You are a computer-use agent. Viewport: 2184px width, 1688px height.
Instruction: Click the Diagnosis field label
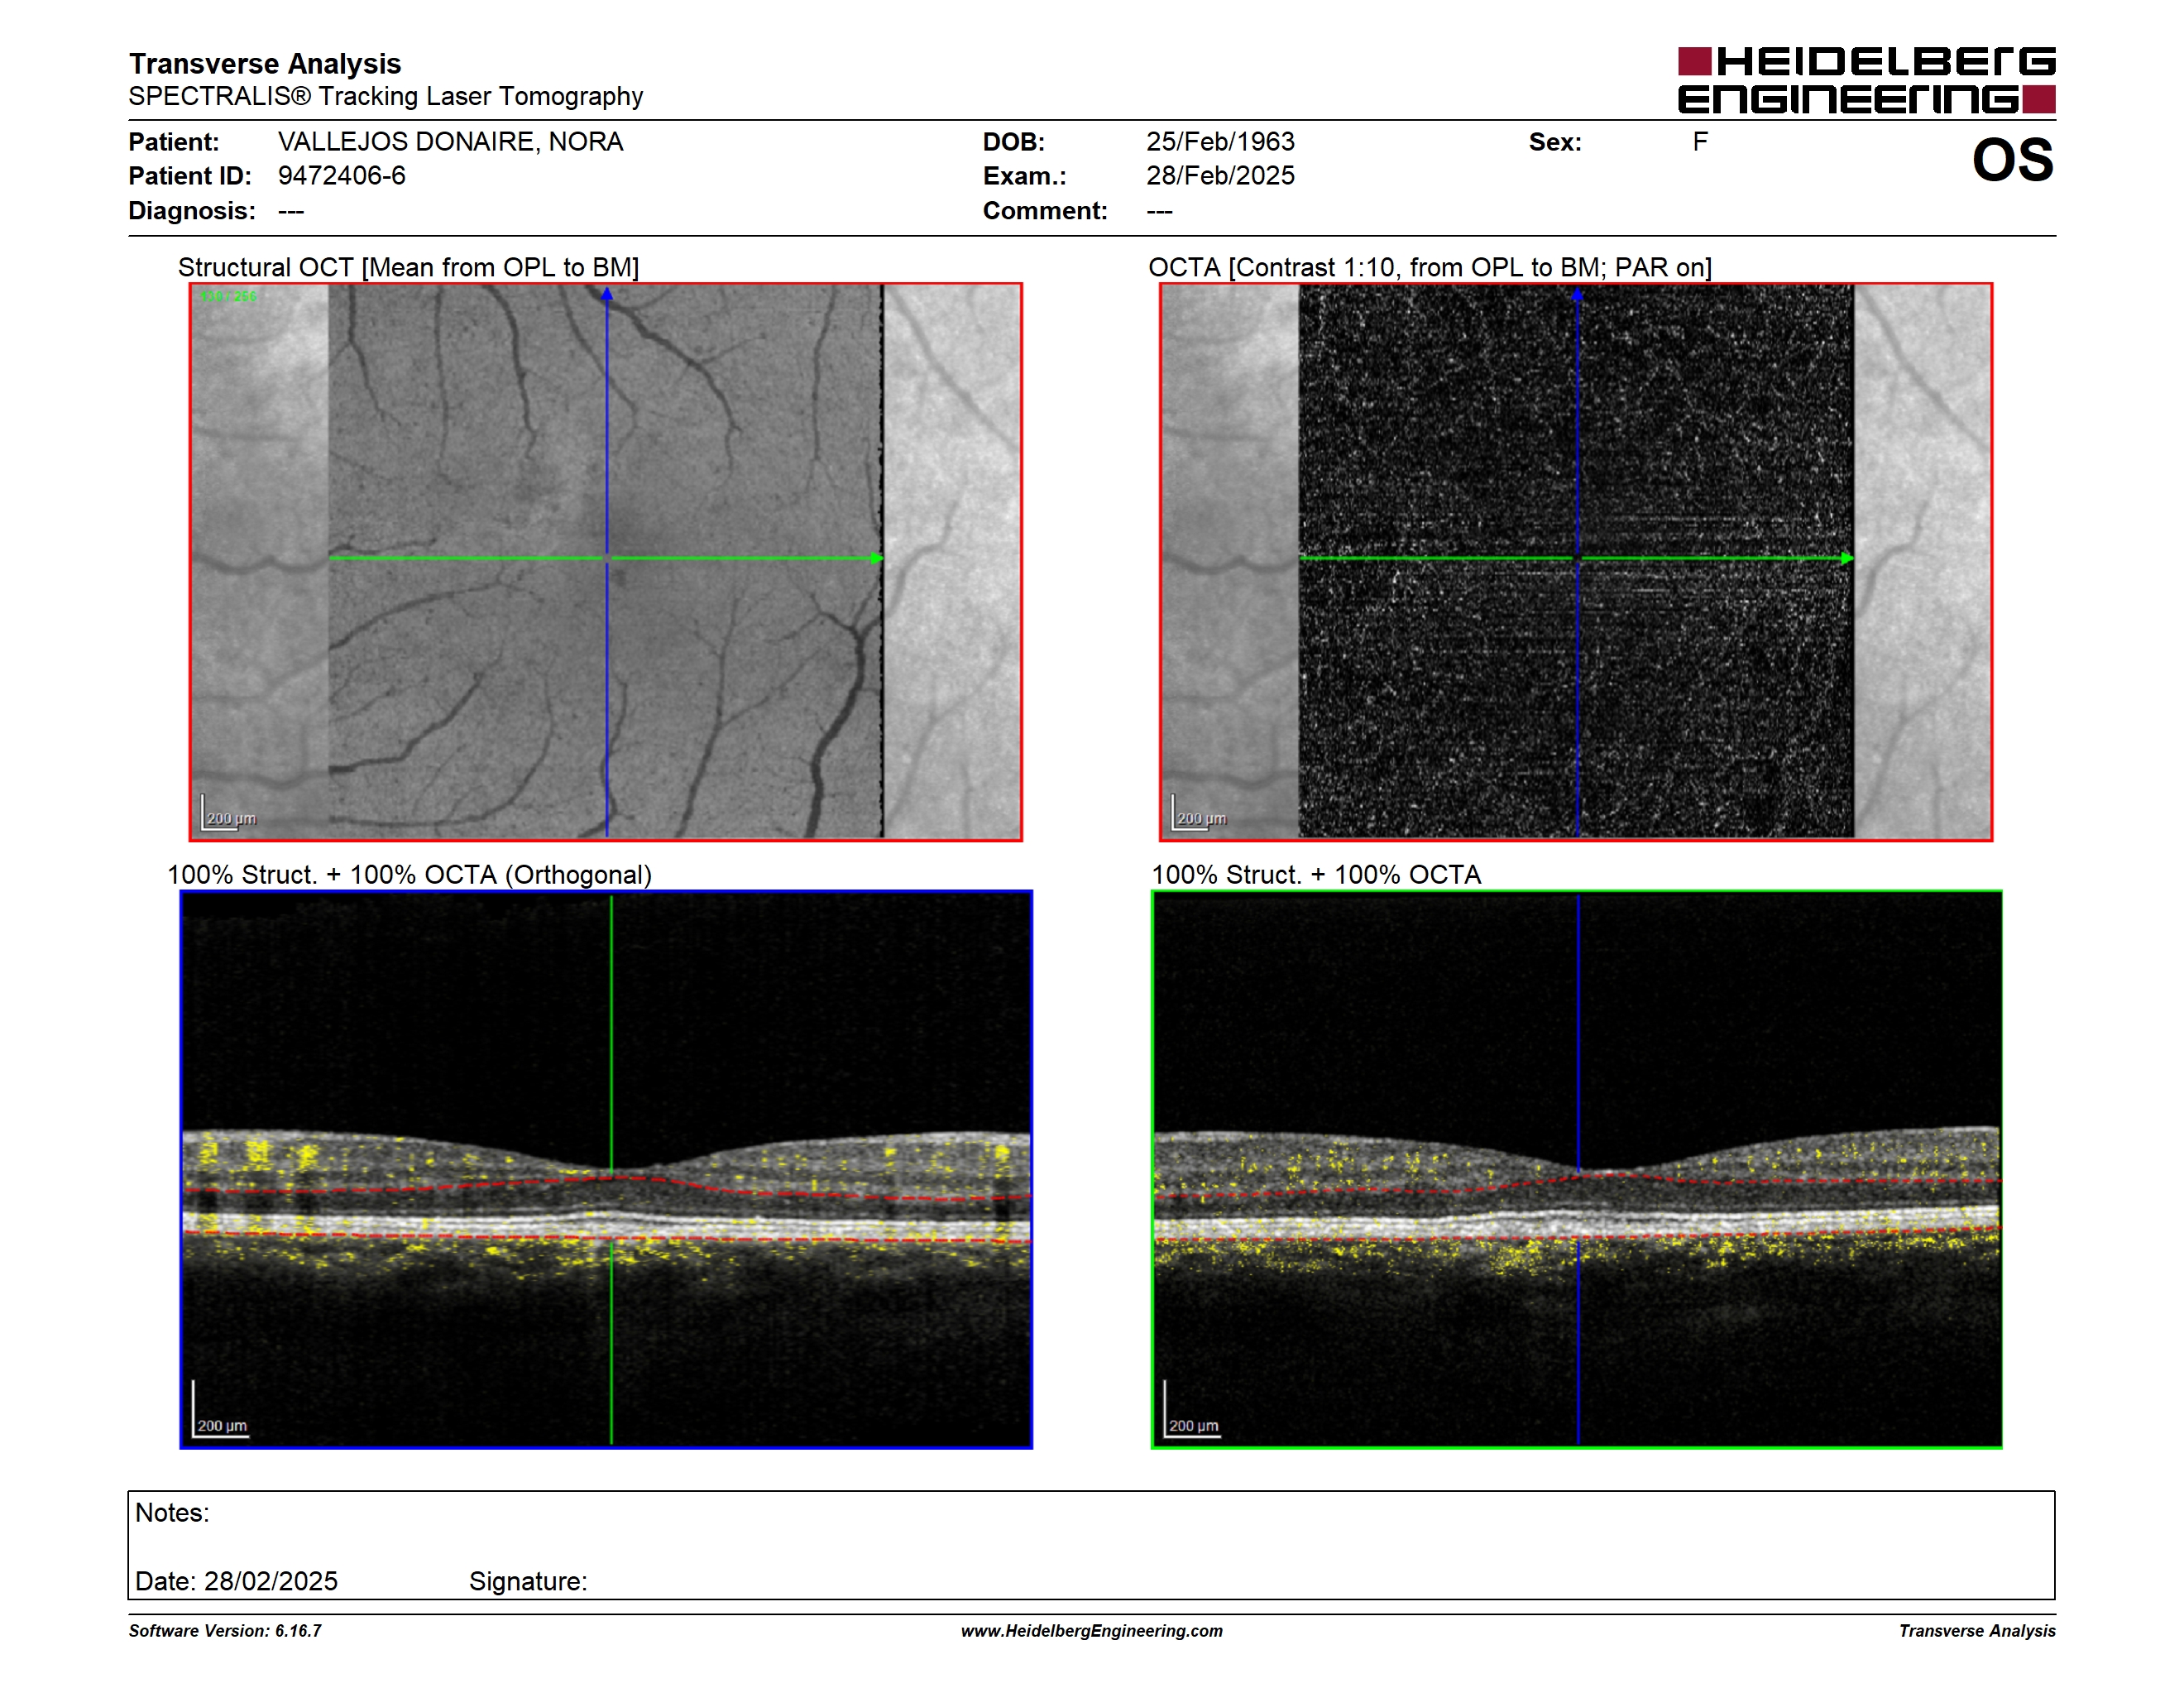point(192,211)
